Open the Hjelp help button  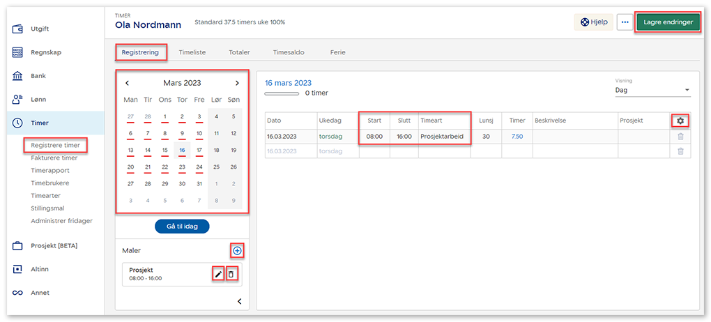tap(593, 22)
